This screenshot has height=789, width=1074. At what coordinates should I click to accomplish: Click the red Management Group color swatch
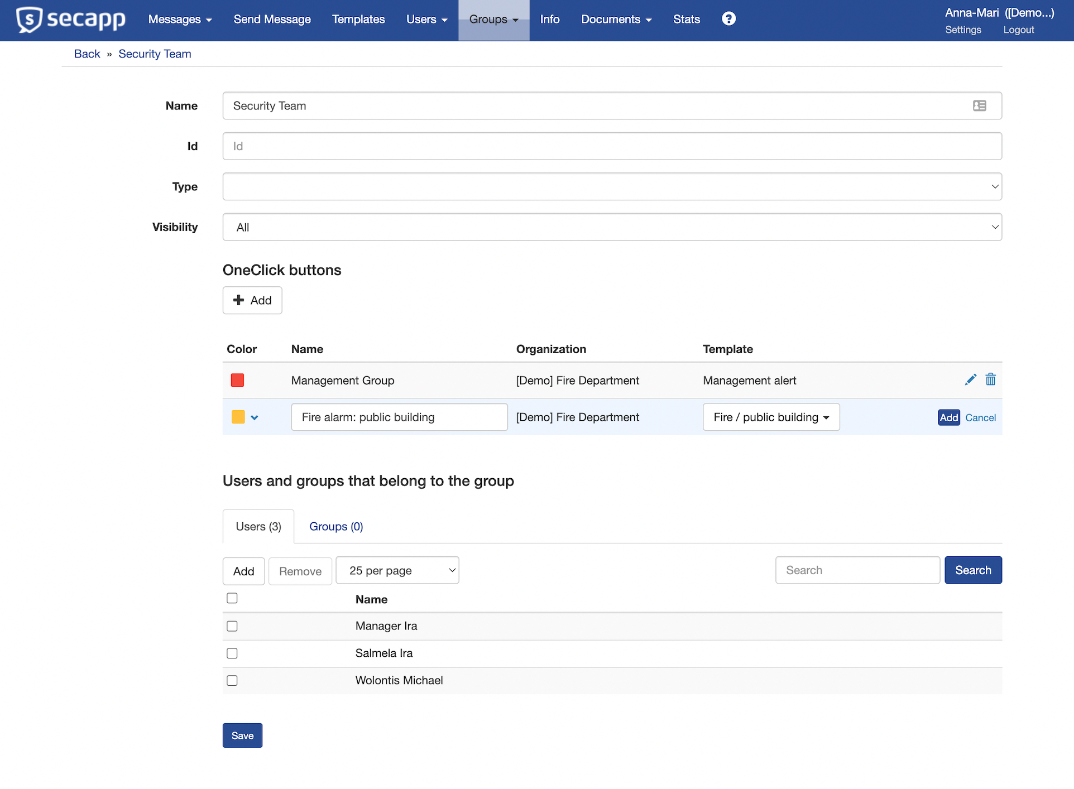click(237, 381)
